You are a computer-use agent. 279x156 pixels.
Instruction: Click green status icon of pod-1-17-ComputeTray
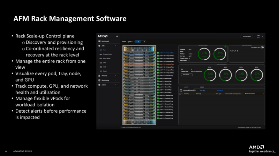pos(158,53)
